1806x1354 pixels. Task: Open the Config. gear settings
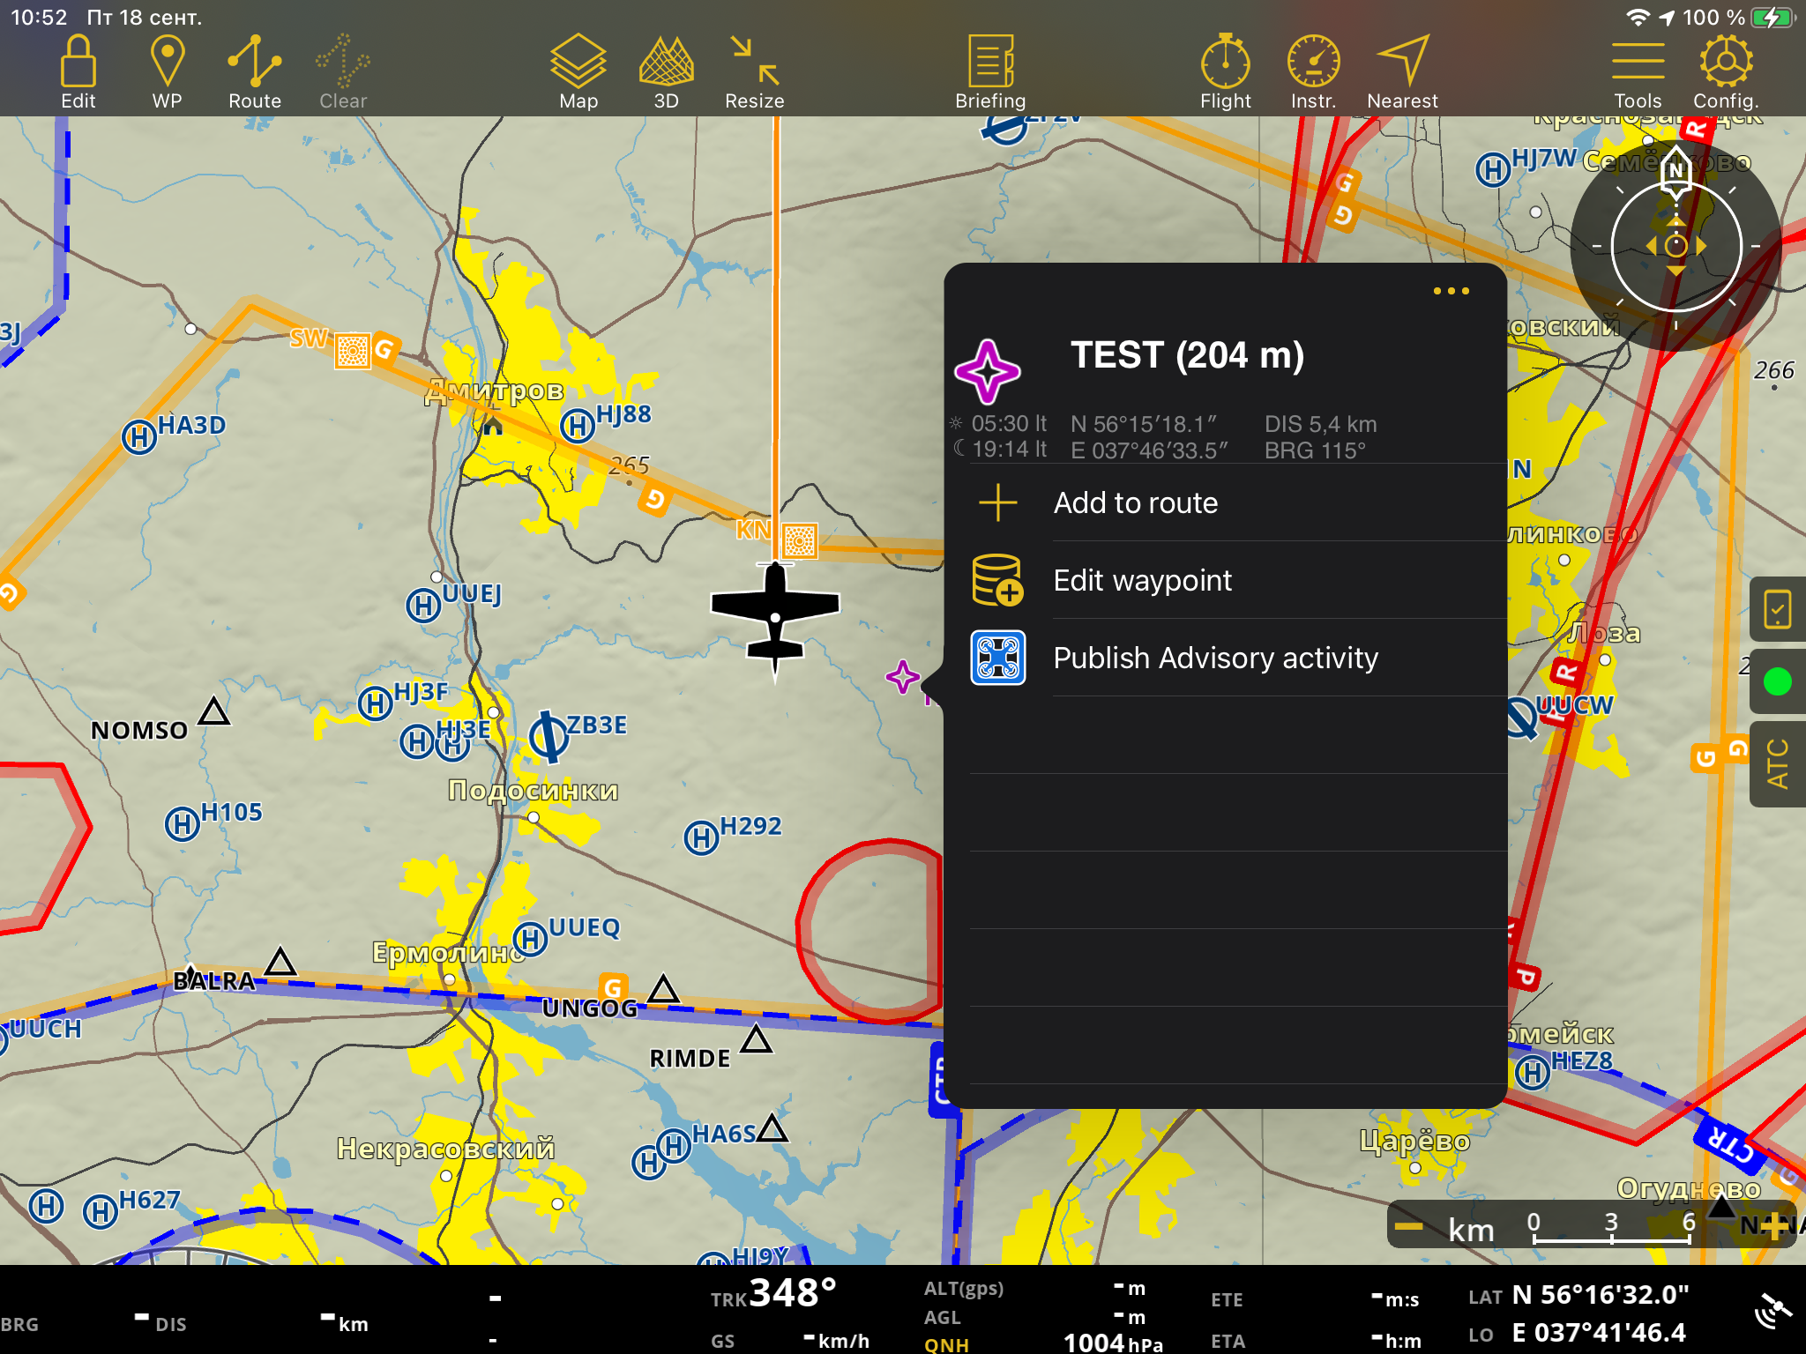[1726, 72]
